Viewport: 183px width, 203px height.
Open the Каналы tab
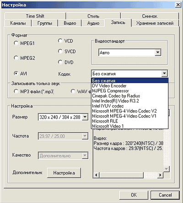coord(18,23)
